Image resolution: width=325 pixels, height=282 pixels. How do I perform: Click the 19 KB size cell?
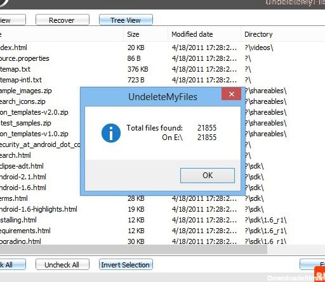click(136, 209)
